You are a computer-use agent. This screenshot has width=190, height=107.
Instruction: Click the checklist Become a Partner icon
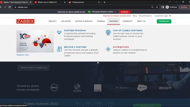pos(59,49)
